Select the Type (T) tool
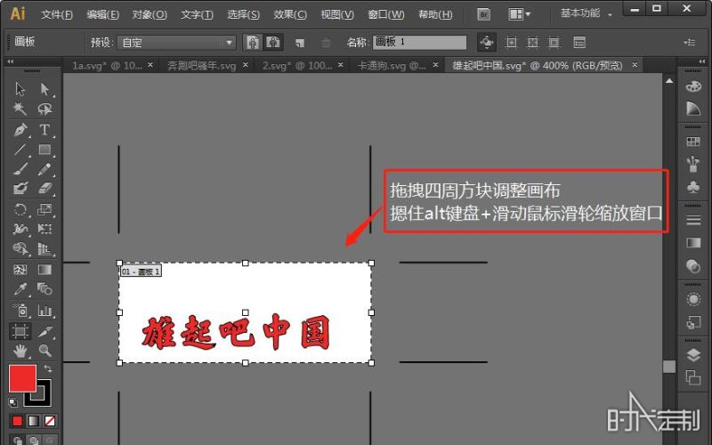 (x=44, y=129)
